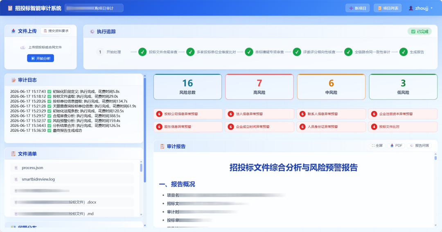Open process.json in file list
Image resolution: width=442 pixels, height=232 pixels.
click(x=72, y=168)
